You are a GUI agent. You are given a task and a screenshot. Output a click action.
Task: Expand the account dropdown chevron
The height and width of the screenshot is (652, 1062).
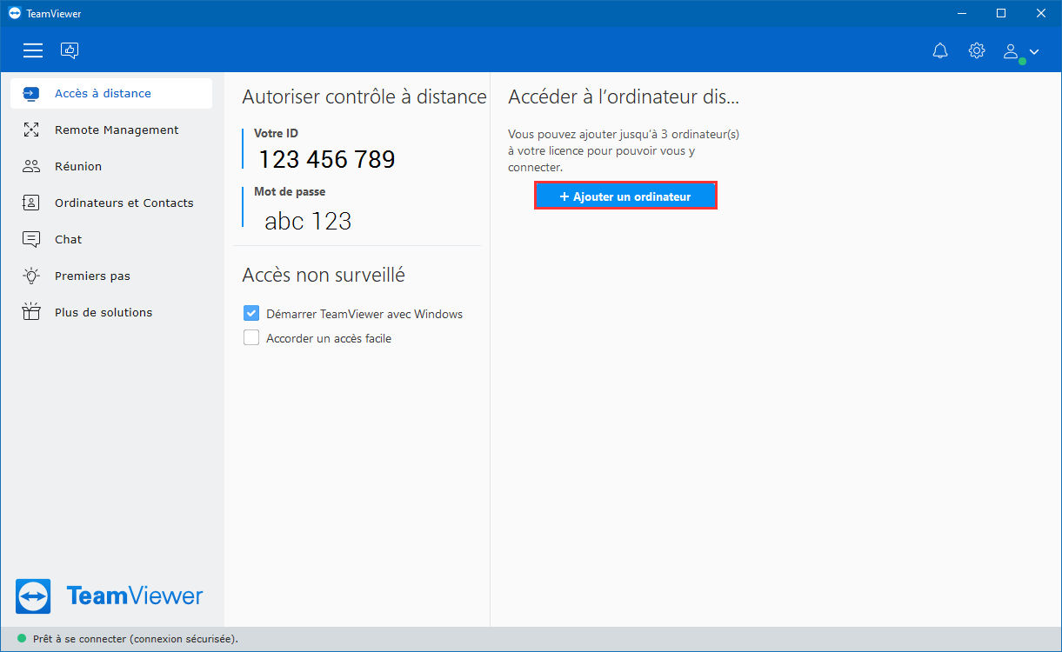point(1033,52)
